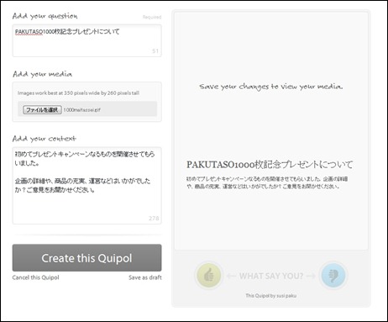Click the preview description paragraph text
This screenshot has height=322, width=388.
pyautogui.click(x=267, y=182)
